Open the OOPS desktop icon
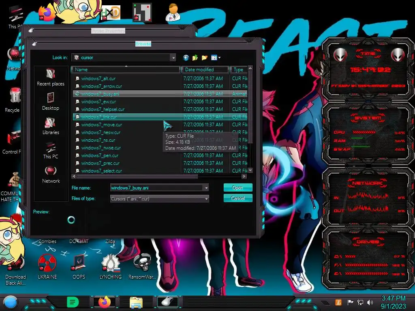The width and height of the screenshot is (415, 311). point(79,266)
